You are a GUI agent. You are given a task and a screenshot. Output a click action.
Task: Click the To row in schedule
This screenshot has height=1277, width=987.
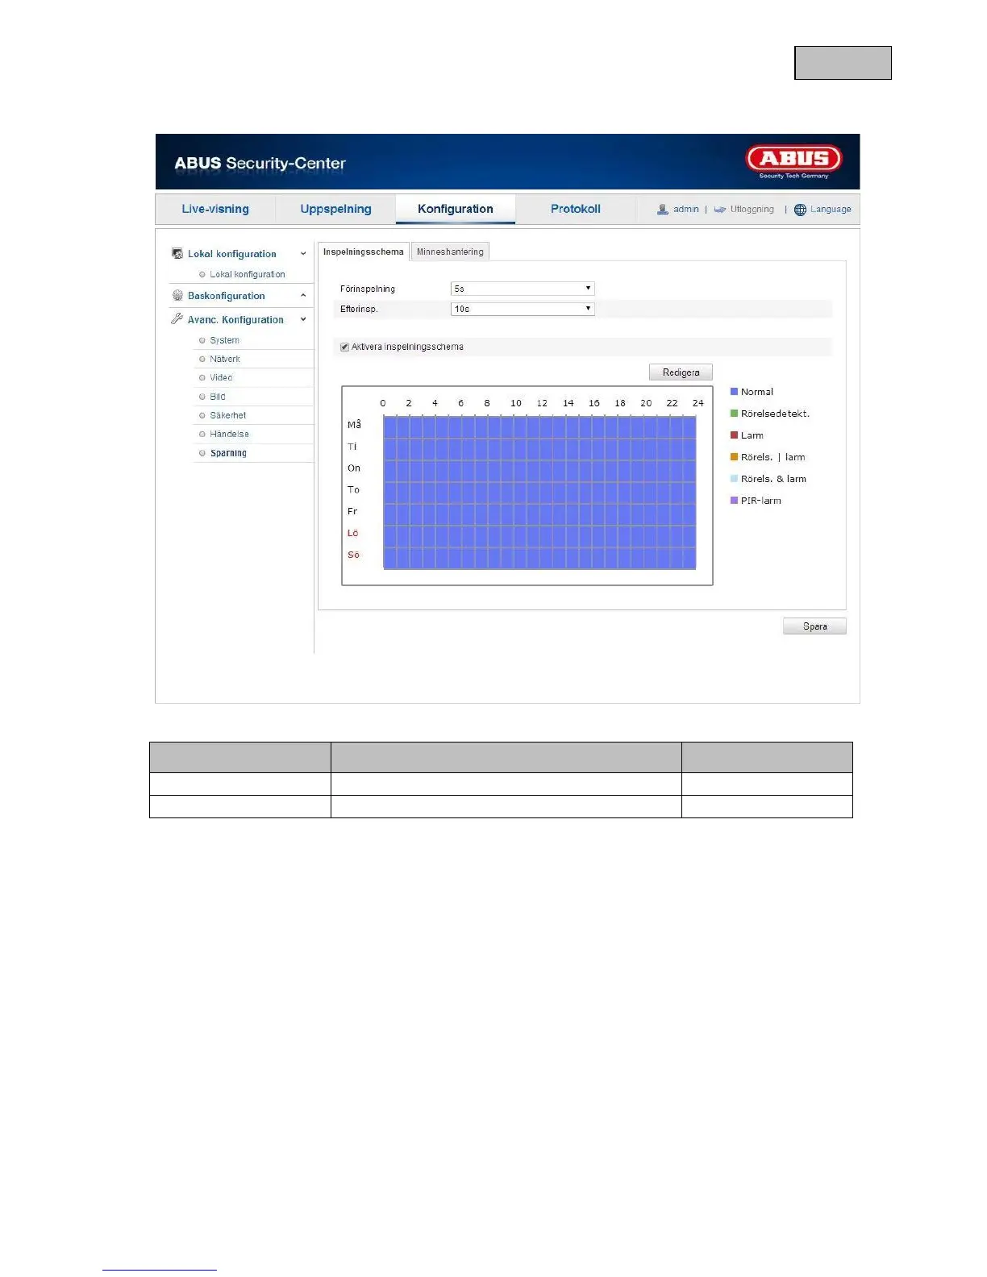pos(539,493)
